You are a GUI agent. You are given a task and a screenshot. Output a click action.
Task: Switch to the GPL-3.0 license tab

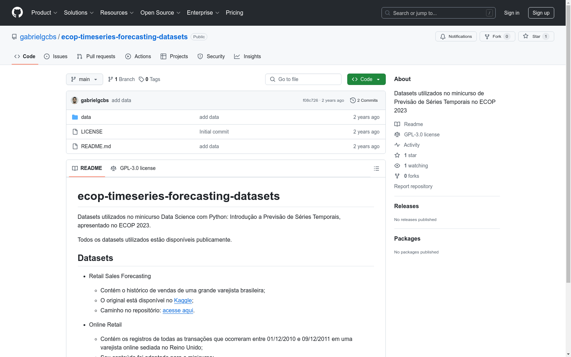click(133, 168)
